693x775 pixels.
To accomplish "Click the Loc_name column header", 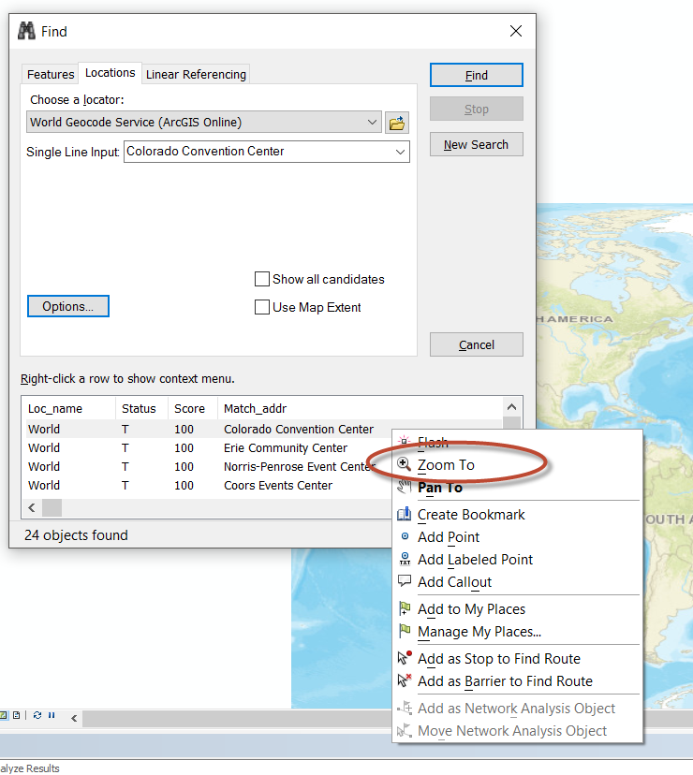I will tap(68, 408).
